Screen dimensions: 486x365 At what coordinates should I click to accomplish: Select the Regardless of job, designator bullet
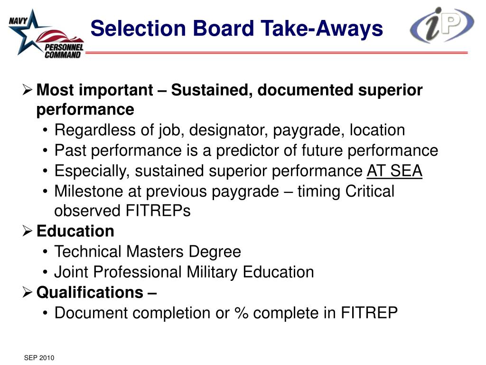[x=230, y=130]
